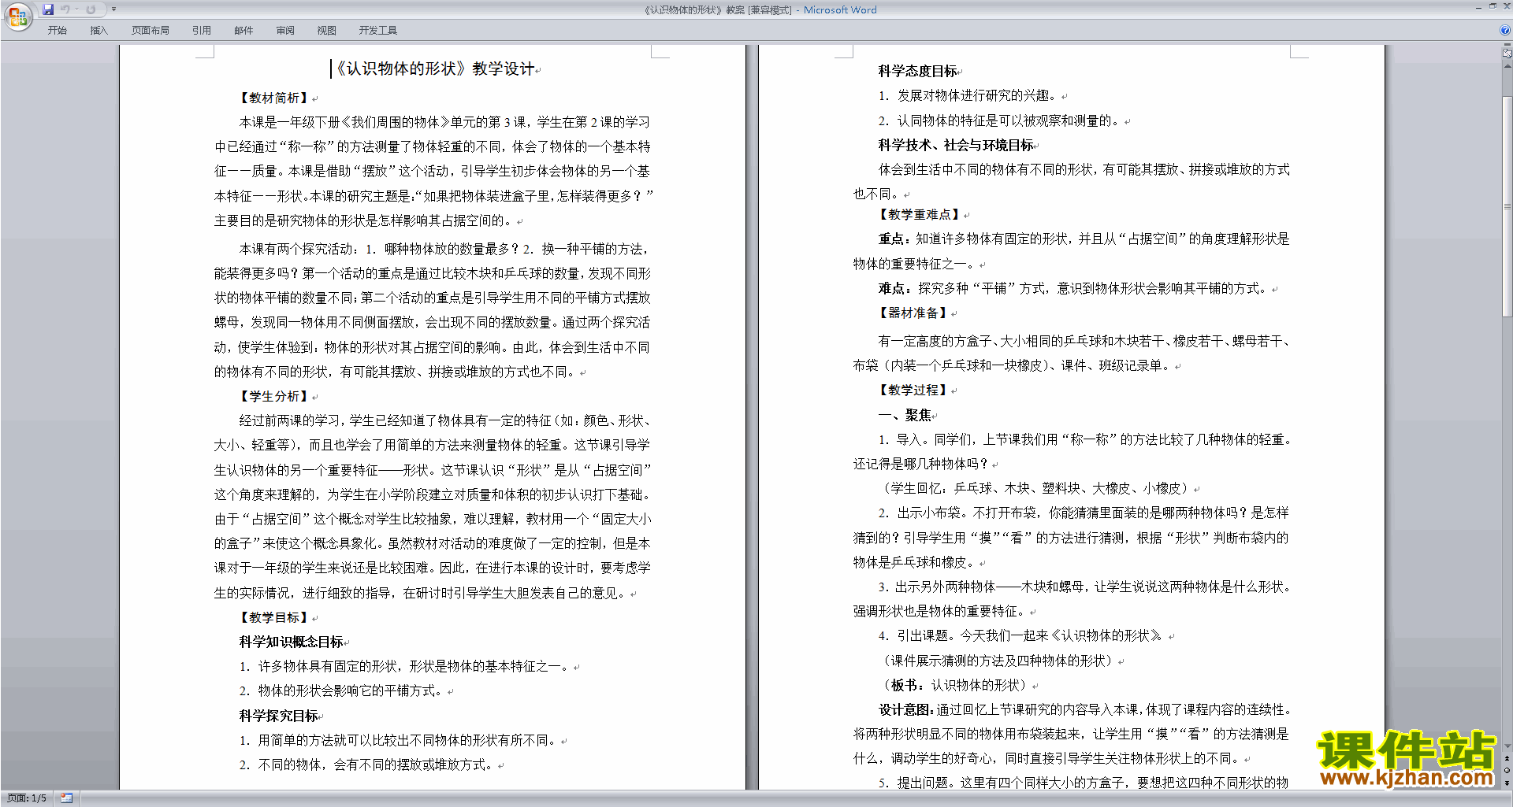Open the 插入 ribbon tab
This screenshot has height=807, width=1513.
[99, 31]
